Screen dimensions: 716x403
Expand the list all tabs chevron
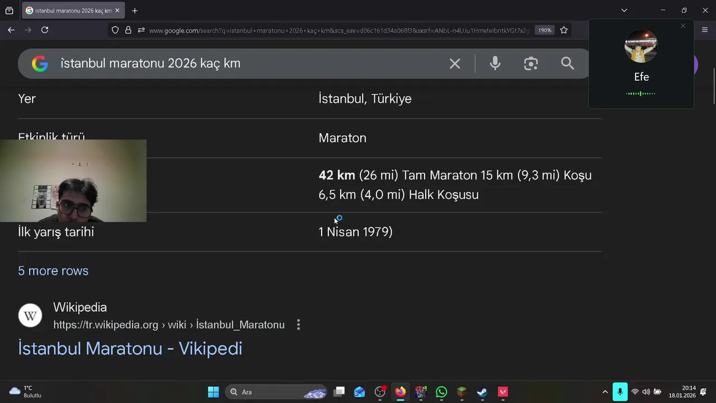[x=624, y=11]
